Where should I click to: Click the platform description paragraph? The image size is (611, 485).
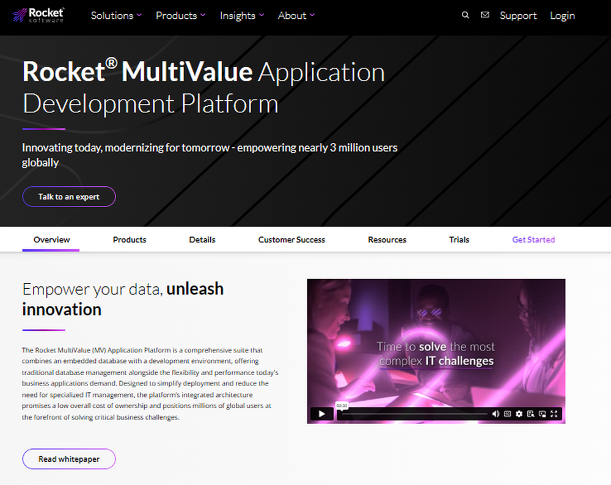[150, 384]
